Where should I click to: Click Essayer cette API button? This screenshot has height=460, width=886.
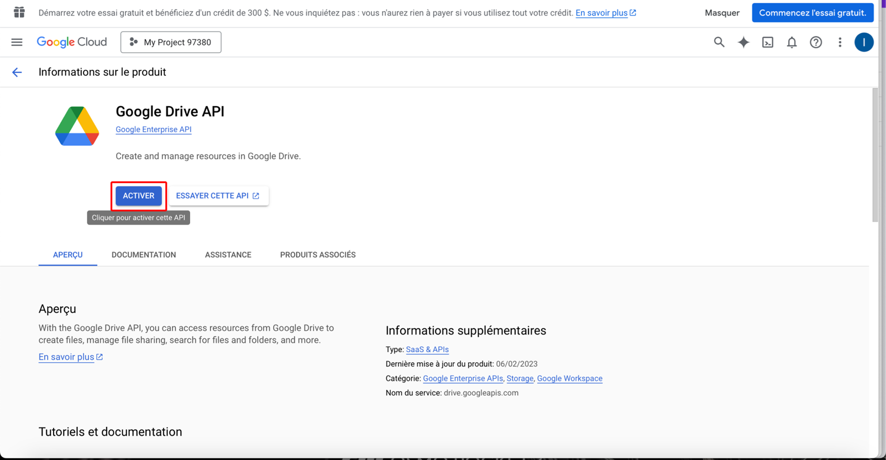(x=218, y=196)
